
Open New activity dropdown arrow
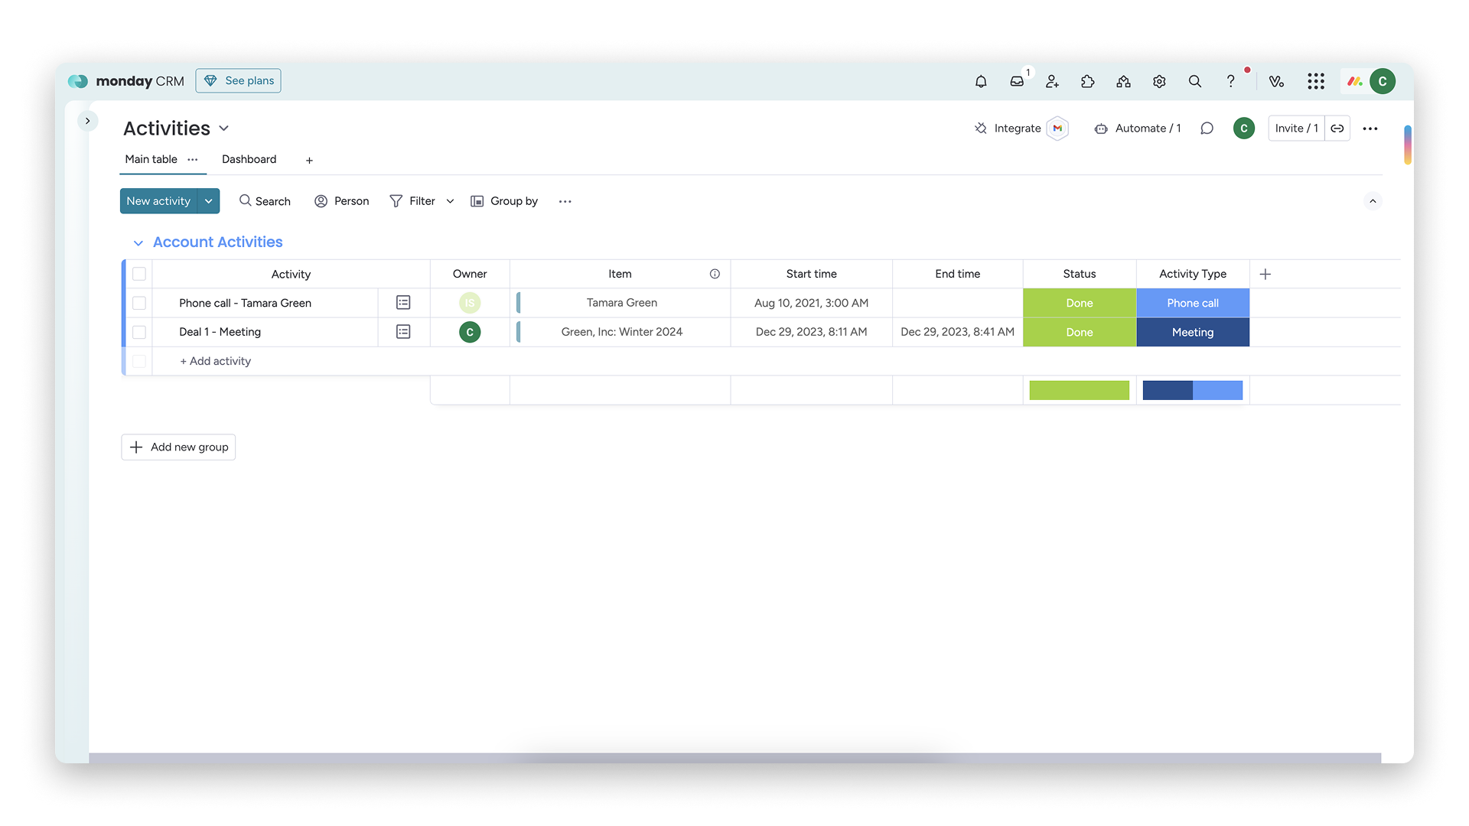tap(208, 201)
